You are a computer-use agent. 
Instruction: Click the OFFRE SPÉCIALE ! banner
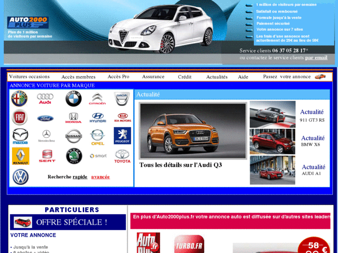point(68,222)
